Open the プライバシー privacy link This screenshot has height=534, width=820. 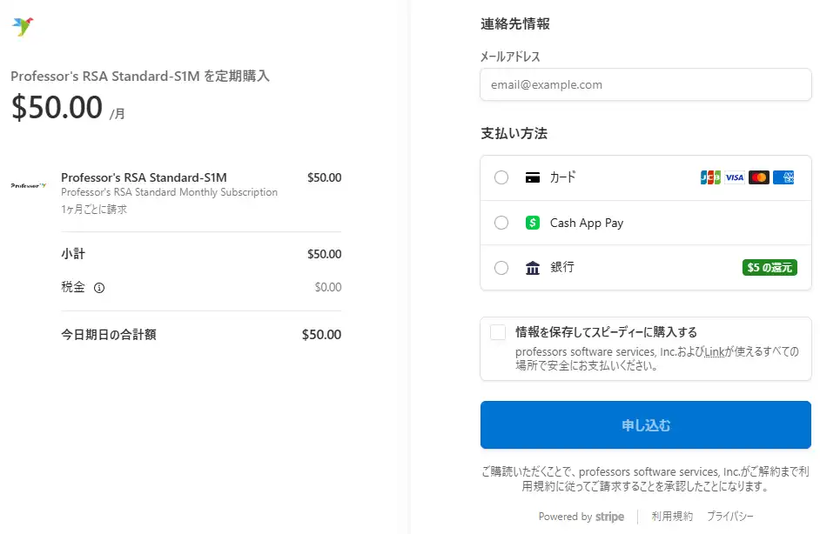(729, 517)
